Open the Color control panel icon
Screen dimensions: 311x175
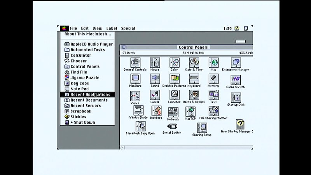[174, 63]
